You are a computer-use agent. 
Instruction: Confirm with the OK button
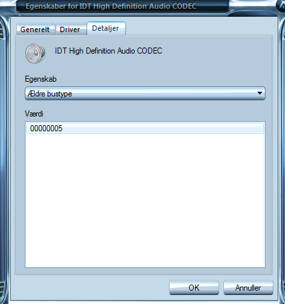coord(194,288)
